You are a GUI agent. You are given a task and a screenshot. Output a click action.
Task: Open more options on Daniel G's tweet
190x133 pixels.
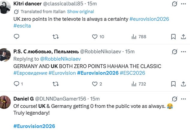coord(183,99)
